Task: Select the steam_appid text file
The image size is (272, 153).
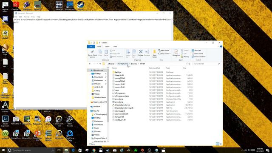Action: pyautogui.click(x=120, y=111)
